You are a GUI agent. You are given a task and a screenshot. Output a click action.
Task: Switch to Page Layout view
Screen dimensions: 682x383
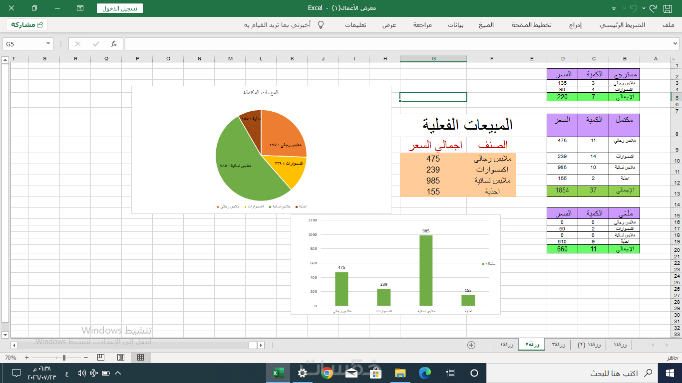(121, 357)
